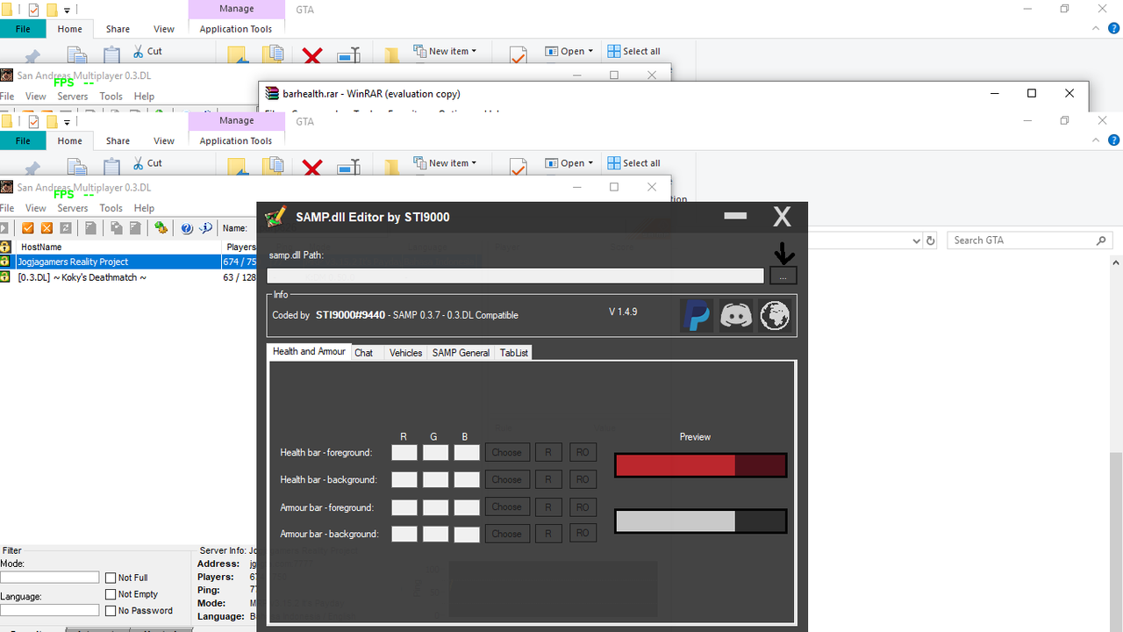Click the Search GTA box in Explorer
The height and width of the screenshot is (632, 1123).
point(1030,241)
